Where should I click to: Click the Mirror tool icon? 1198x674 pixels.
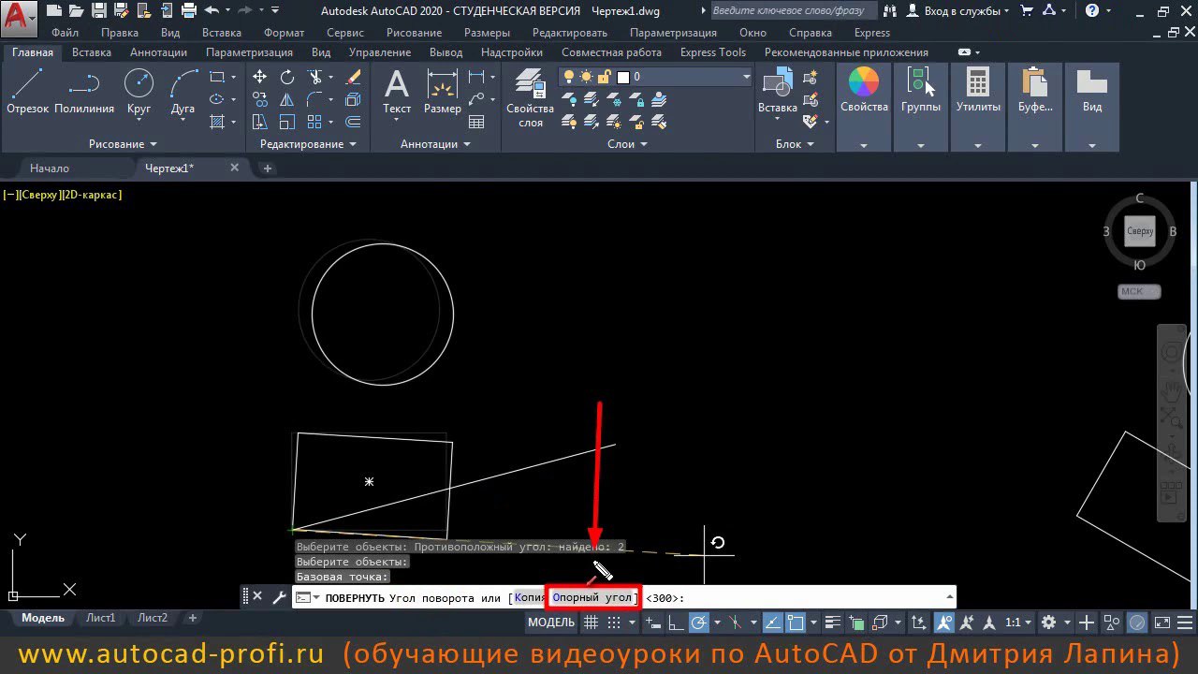(x=286, y=99)
